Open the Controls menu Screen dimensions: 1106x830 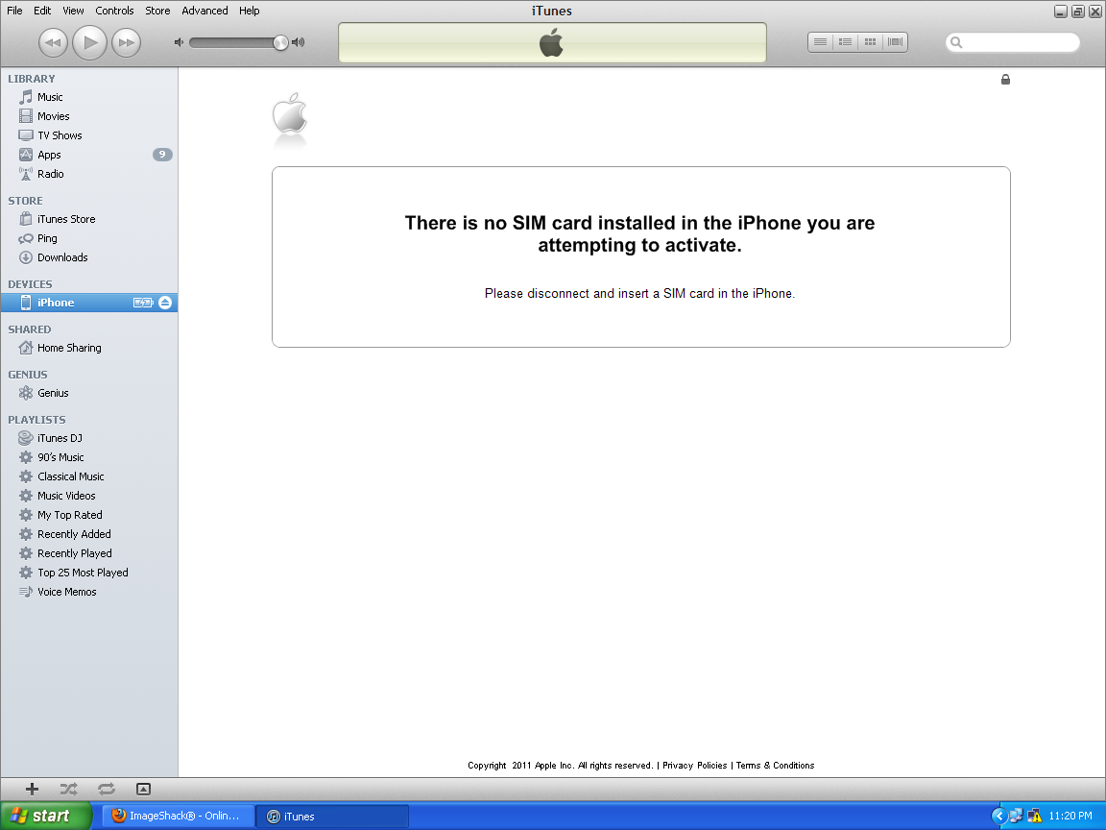coord(114,11)
